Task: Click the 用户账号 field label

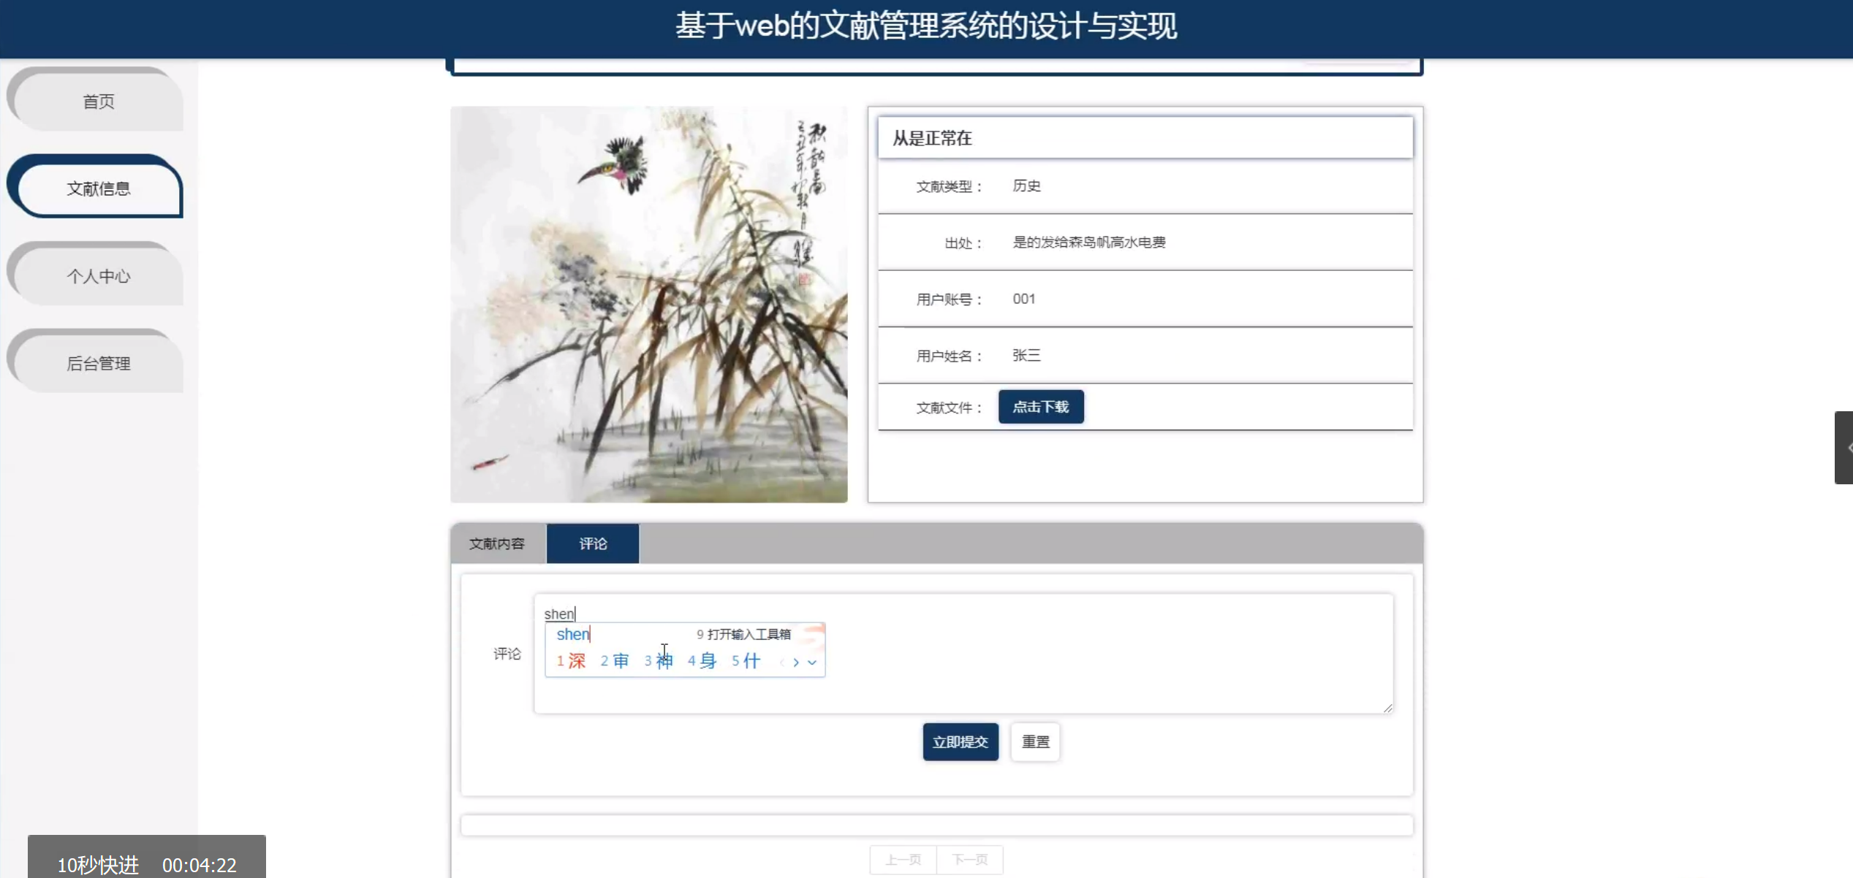Action: (949, 299)
